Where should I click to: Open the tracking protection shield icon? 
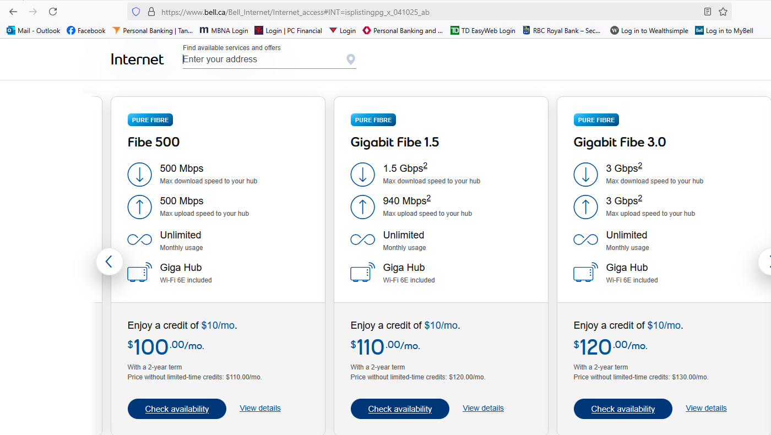pos(136,12)
